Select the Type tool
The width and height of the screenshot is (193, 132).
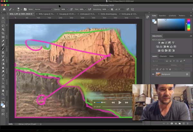pos(3,79)
